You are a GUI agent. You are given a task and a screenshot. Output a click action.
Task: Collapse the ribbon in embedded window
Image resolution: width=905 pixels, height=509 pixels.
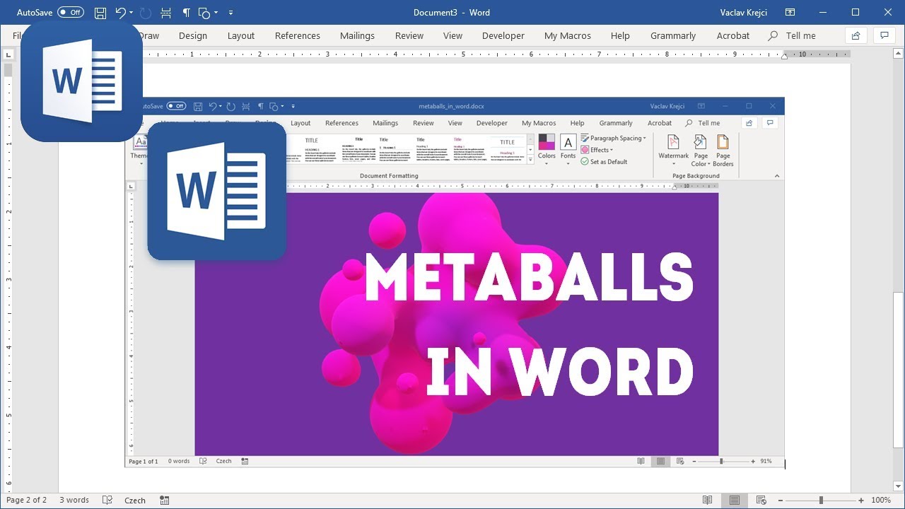point(777,176)
